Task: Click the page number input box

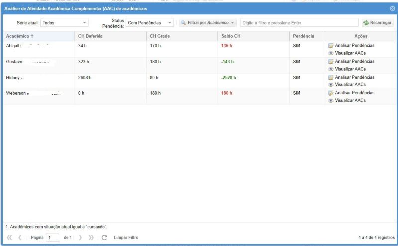Action: pyautogui.click(x=52, y=238)
